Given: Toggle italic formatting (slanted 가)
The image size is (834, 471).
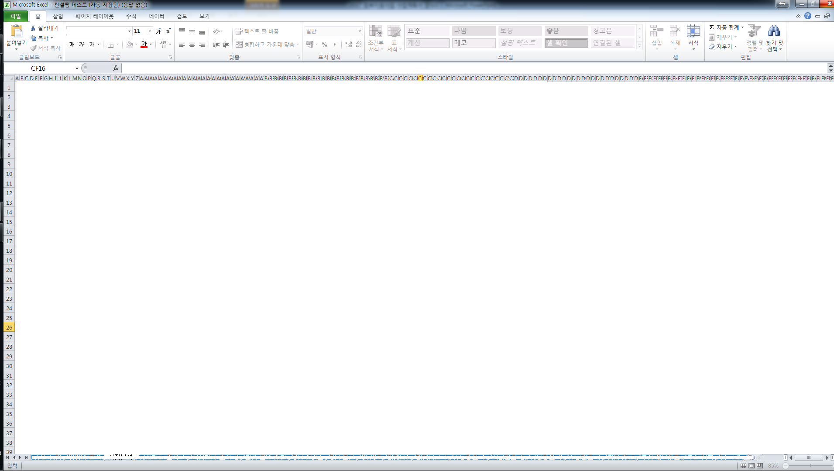Looking at the screenshot, I should [81, 45].
